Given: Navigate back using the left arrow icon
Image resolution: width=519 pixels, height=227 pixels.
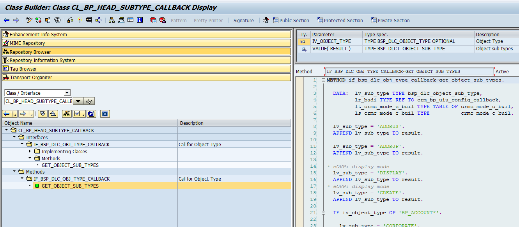Looking at the screenshot, I should [x=6, y=20].
